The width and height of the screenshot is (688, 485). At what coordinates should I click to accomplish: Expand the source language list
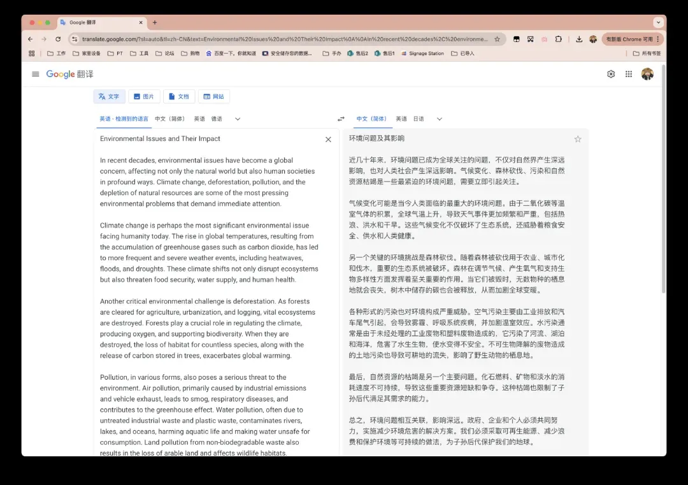coord(238,119)
